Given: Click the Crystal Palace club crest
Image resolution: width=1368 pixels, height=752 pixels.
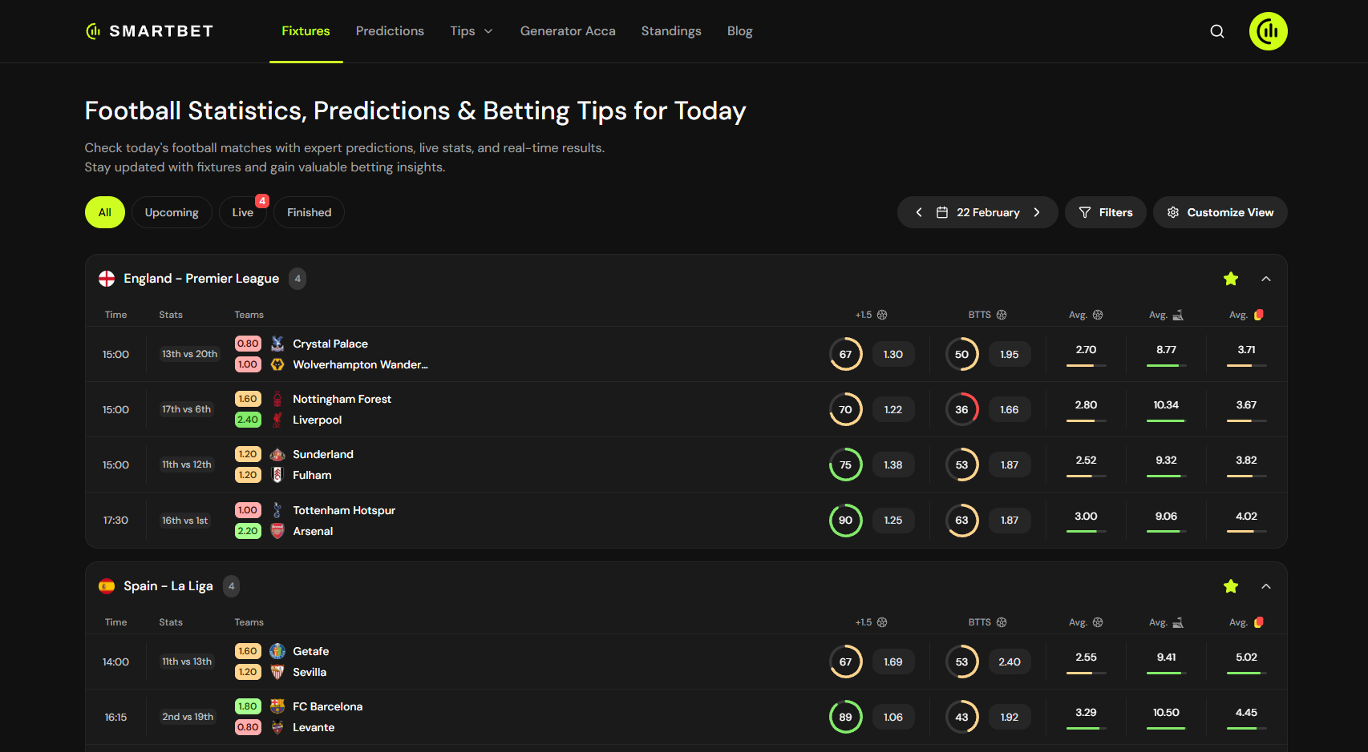Looking at the screenshot, I should click(x=277, y=344).
